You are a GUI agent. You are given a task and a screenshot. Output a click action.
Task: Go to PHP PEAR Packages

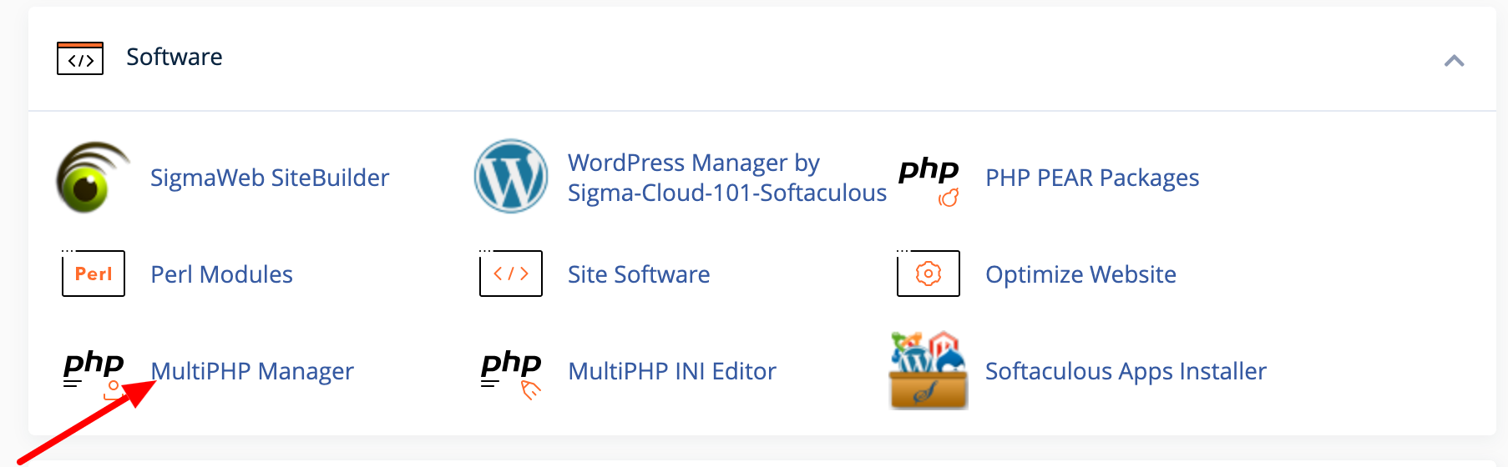coord(1092,178)
